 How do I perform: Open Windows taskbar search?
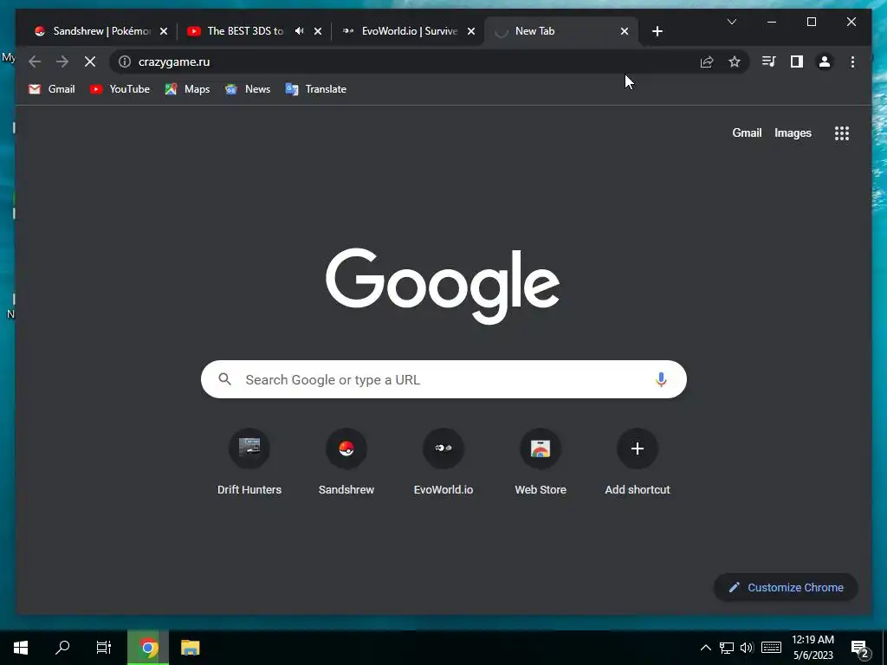pos(62,648)
